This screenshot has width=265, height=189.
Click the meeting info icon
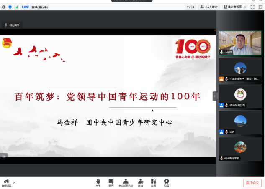(x=4, y=7)
